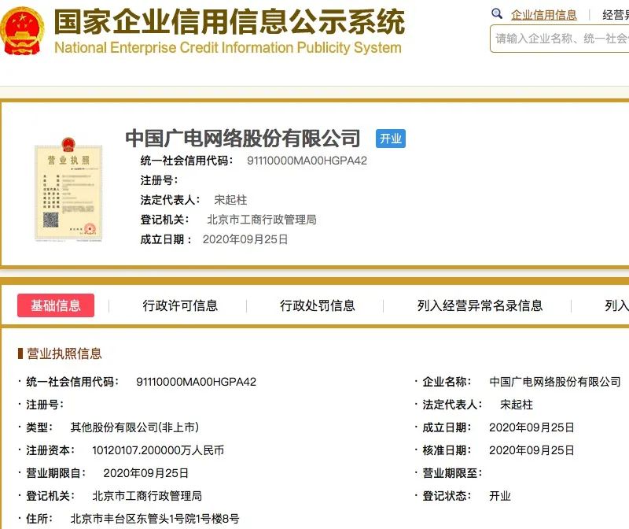Click the magnifier search icon
The image size is (629, 529).
pos(497,14)
